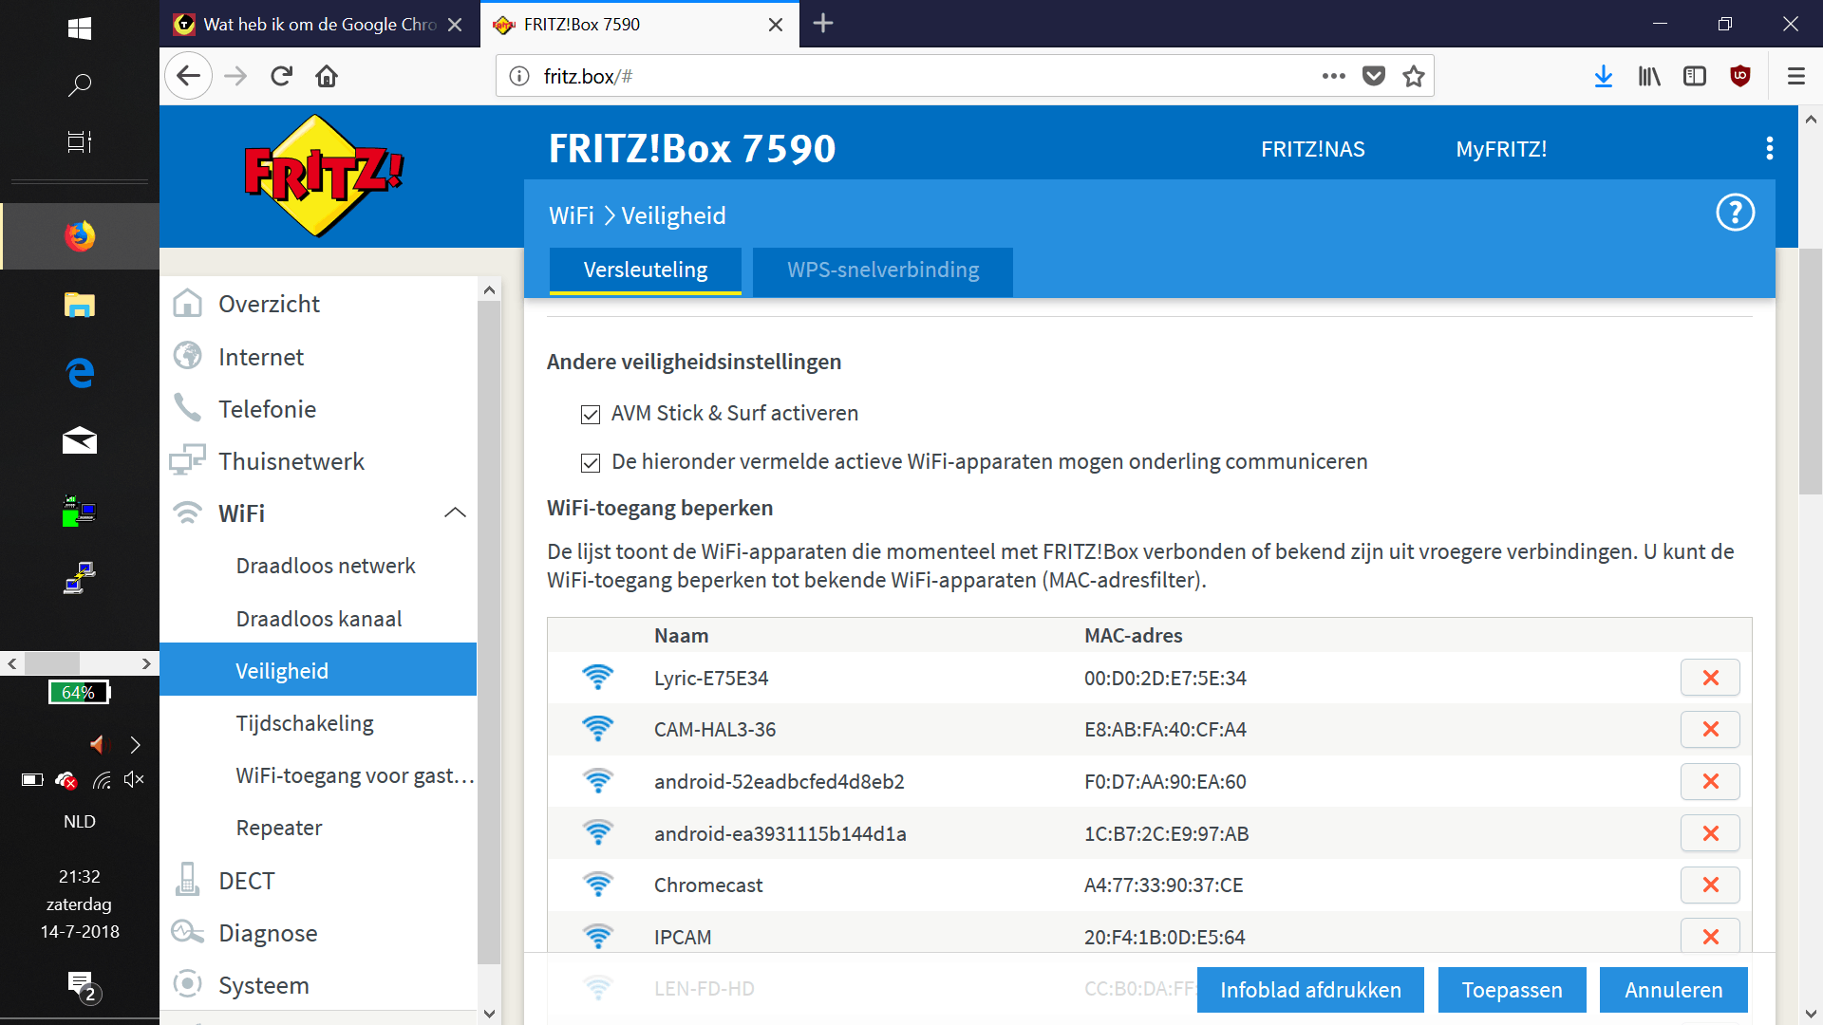This screenshot has width=1823, height=1025.
Task: Open the three-dot FRITZ!Box header menu
Action: [1769, 148]
